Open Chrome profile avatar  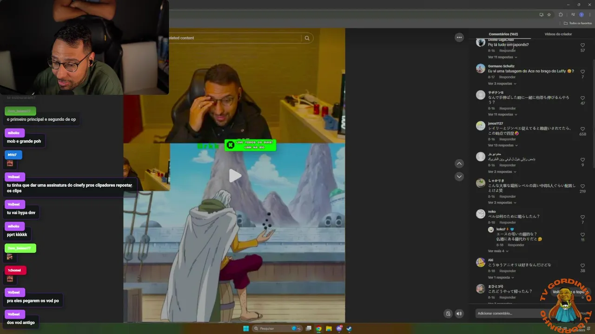pos(582,14)
